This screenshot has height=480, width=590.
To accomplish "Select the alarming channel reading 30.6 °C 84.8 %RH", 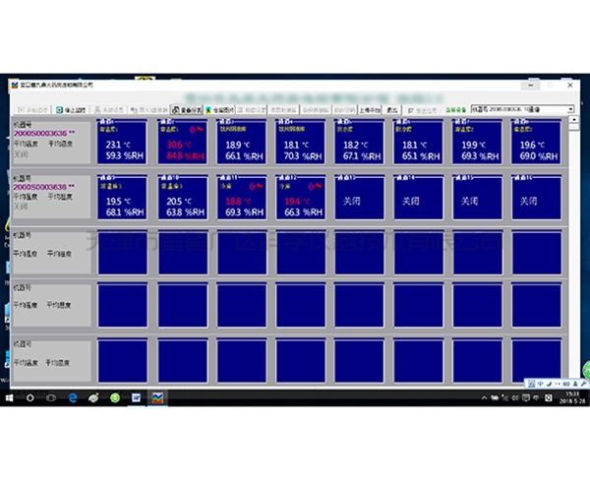I will click(183, 144).
